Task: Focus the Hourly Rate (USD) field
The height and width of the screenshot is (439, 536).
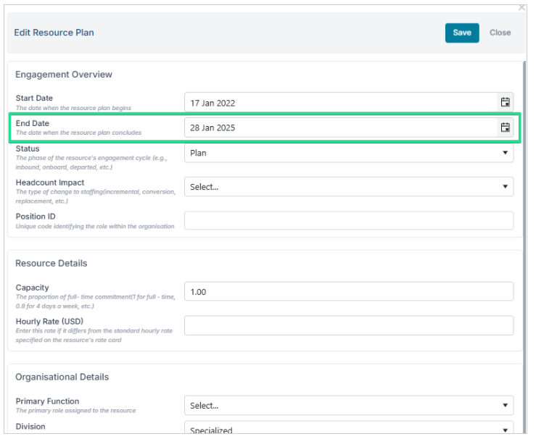Action: pos(349,325)
